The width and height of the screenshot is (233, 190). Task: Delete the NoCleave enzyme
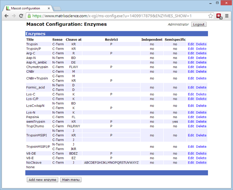(x=201, y=163)
